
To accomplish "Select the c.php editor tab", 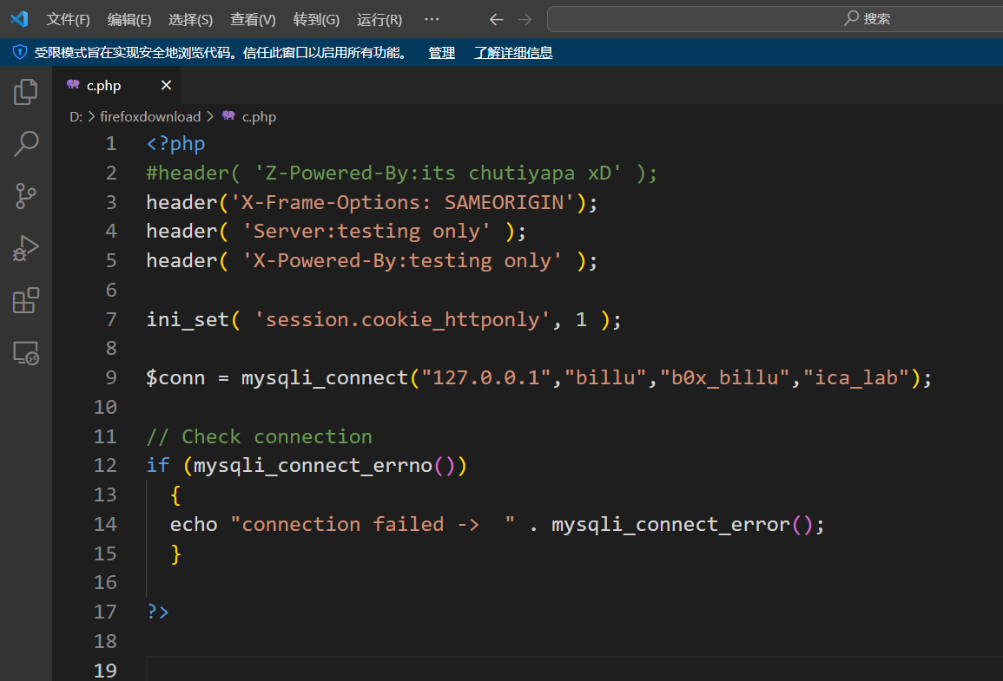I will (x=118, y=85).
